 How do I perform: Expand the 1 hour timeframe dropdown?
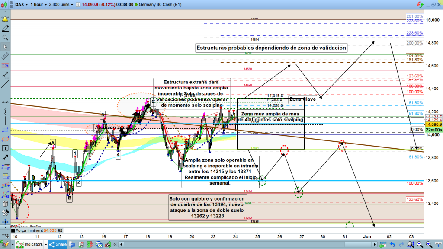coord(39,5)
